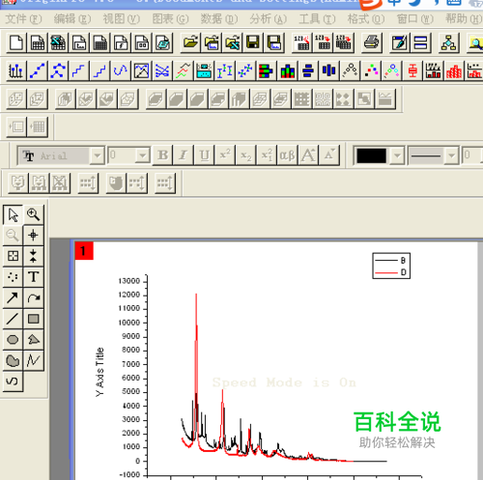Open the 数据(D) menu

[x=219, y=19]
